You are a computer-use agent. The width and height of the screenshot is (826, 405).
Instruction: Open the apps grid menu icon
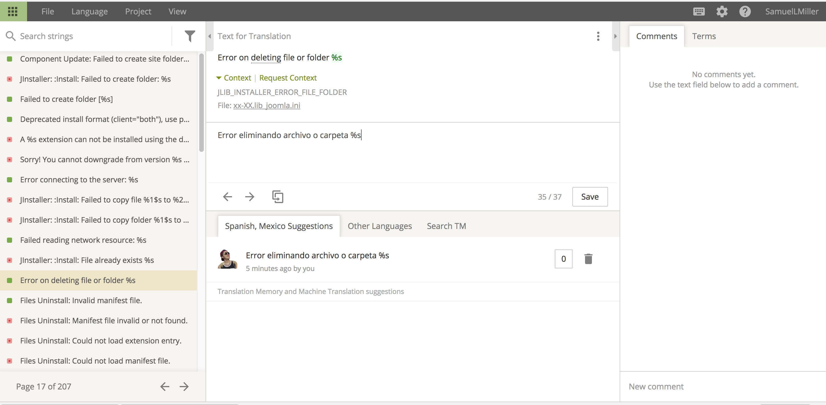(x=12, y=12)
